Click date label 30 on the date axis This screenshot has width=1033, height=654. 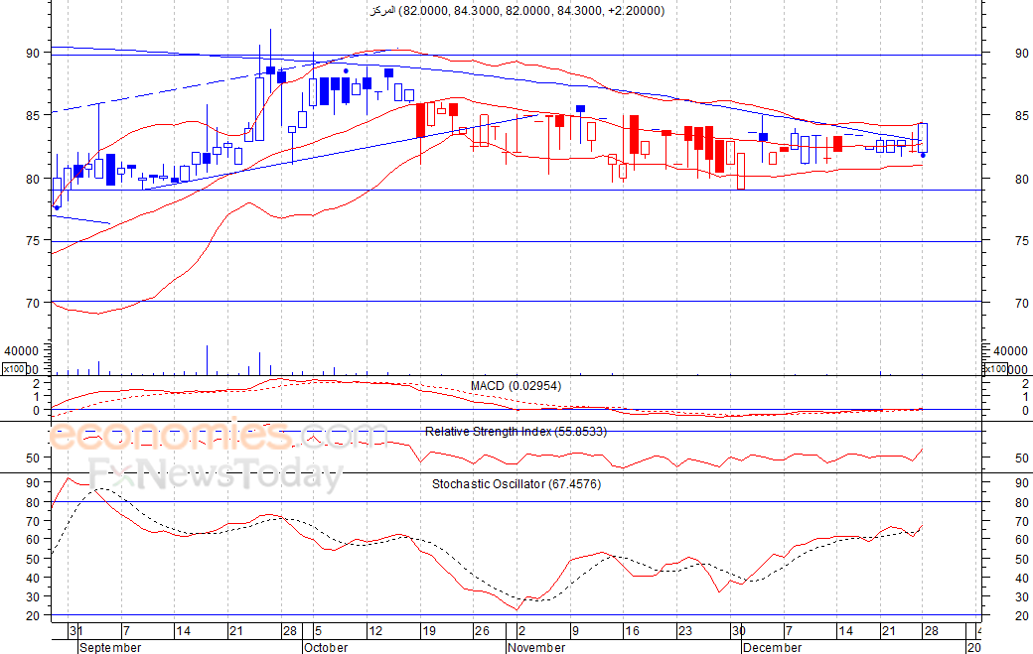739,631
